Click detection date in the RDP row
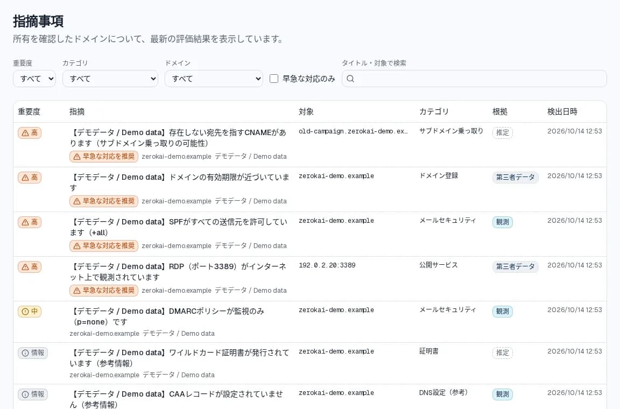Image resolution: width=620 pixels, height=409 pixels. pyautogui.click(x=575, y=265)
